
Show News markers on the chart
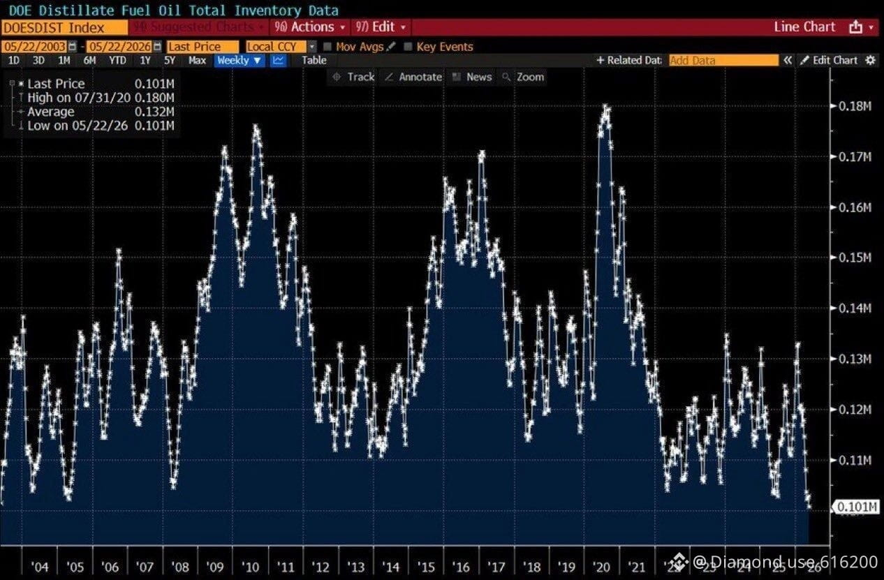pos(472,77)
